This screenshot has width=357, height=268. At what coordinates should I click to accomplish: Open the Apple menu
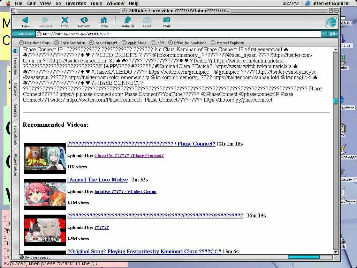click(8, 3)
